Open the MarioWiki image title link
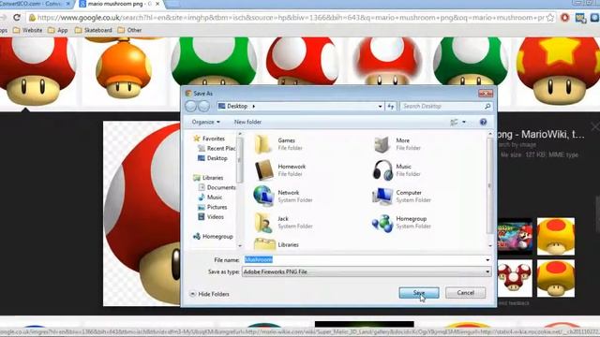 [x=541, y=135]
